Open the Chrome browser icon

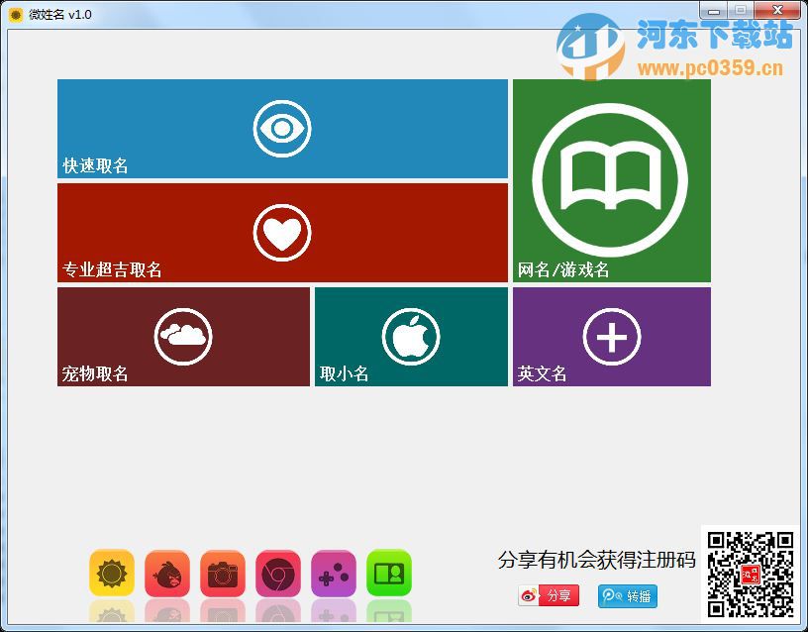[278, 573]
